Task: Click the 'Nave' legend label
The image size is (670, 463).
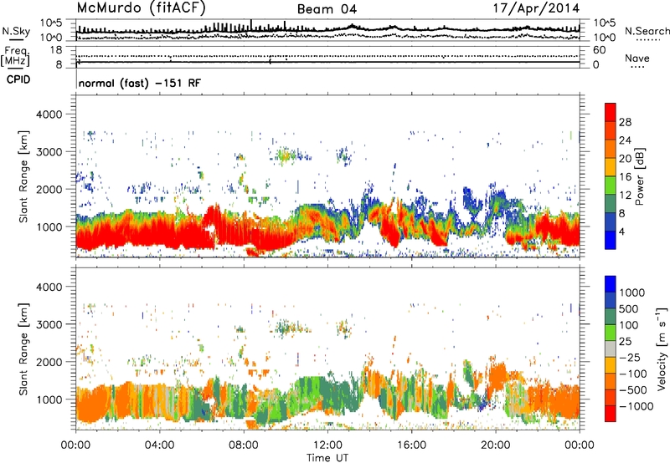Action: coord(637,58)
